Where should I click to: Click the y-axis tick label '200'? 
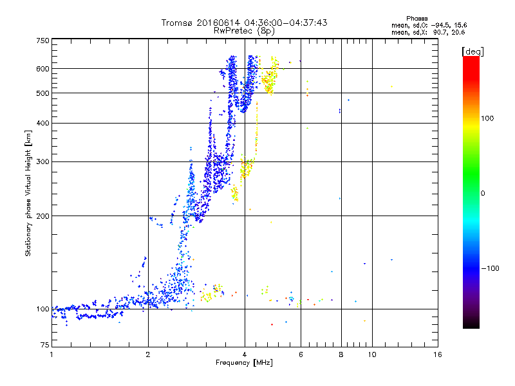coord(42,216)
